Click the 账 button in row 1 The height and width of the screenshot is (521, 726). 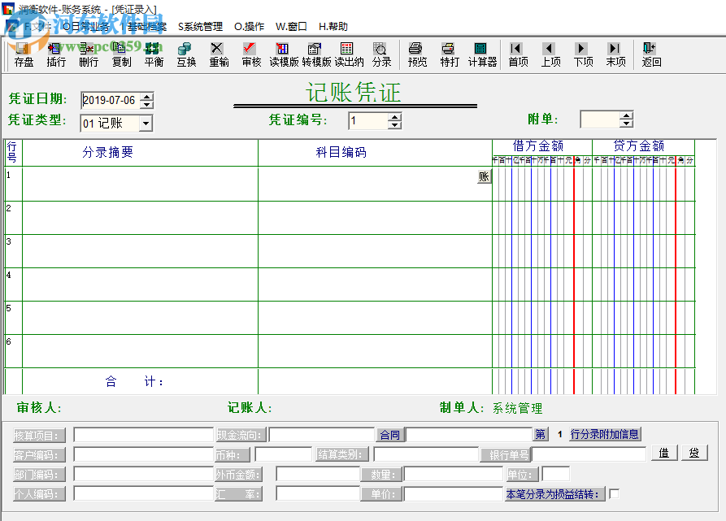[484, 176]
